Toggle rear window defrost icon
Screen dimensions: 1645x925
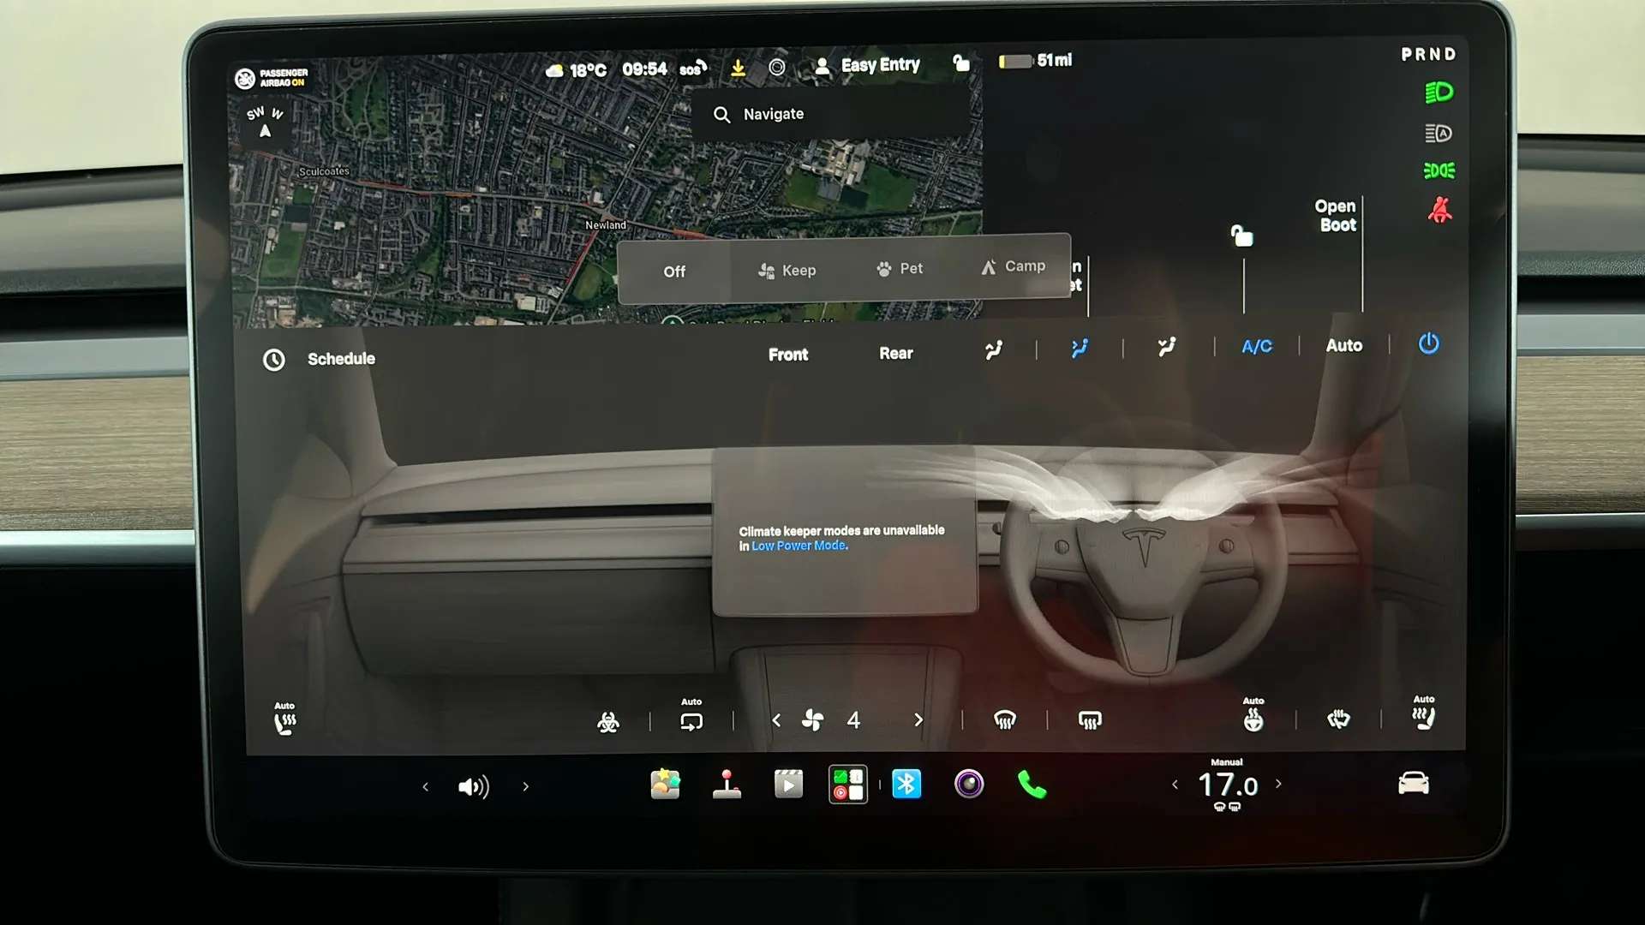click(1089, 719)
